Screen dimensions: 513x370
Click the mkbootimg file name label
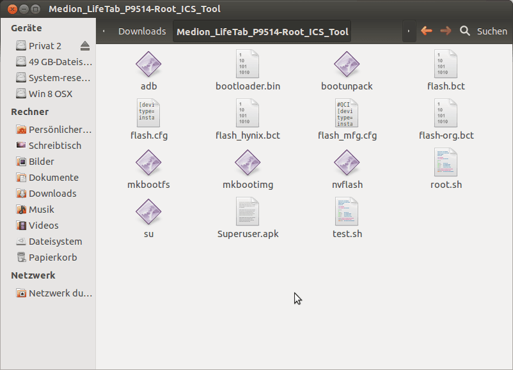[x=248, y=185]
